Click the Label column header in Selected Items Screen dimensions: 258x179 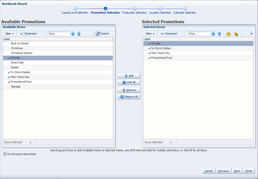198,39
